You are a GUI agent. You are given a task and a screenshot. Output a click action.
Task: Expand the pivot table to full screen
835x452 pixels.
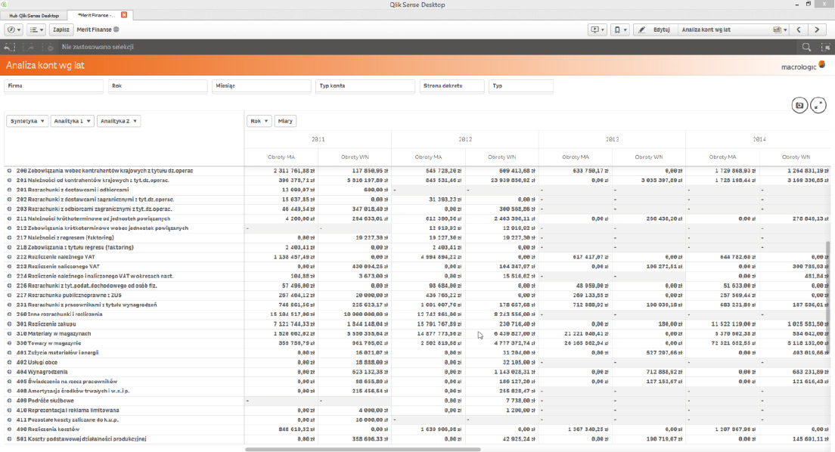tap(818, 105)
